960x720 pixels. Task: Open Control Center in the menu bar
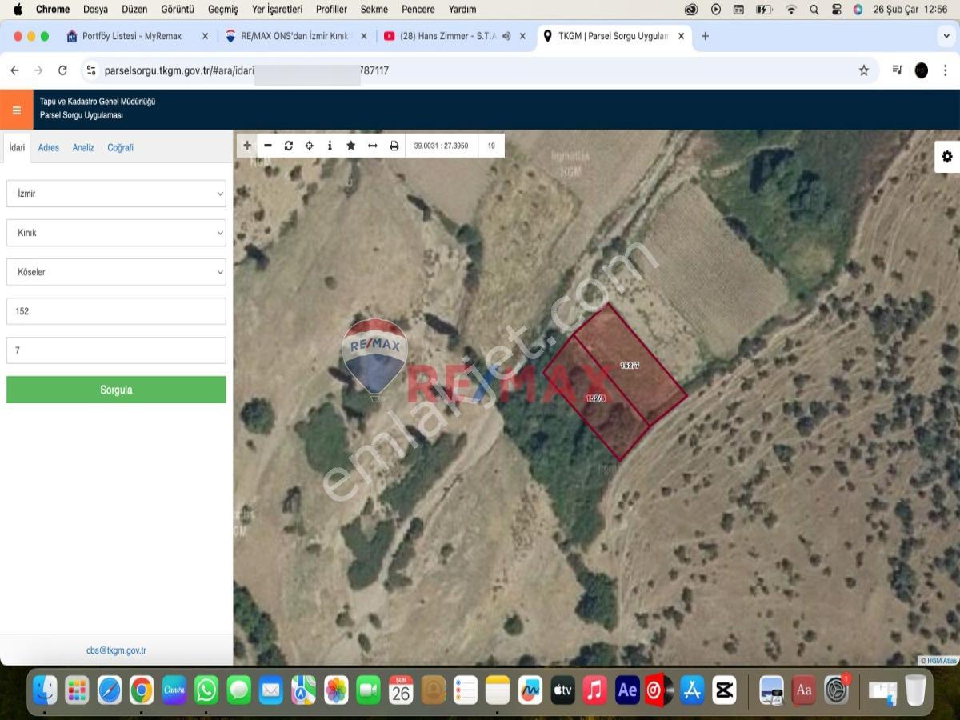[837, 10]
